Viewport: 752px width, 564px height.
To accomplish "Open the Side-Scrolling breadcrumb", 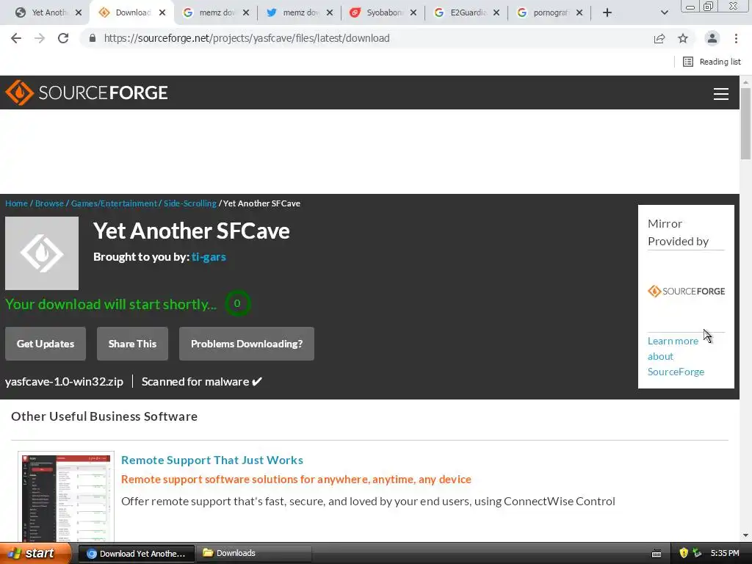I will (x=190, y=203).
